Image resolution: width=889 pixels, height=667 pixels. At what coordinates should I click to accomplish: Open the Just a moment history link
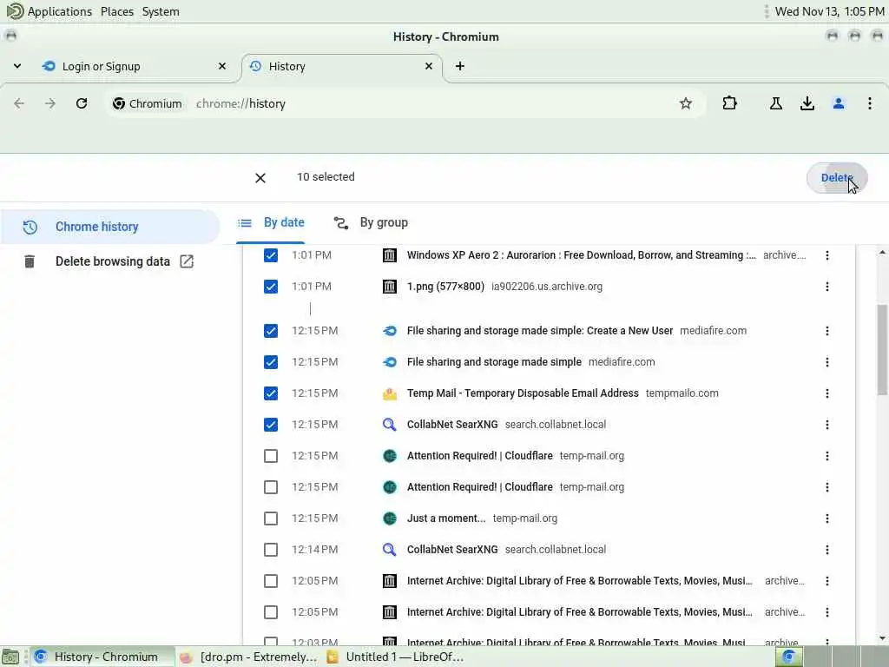[445, 518]
